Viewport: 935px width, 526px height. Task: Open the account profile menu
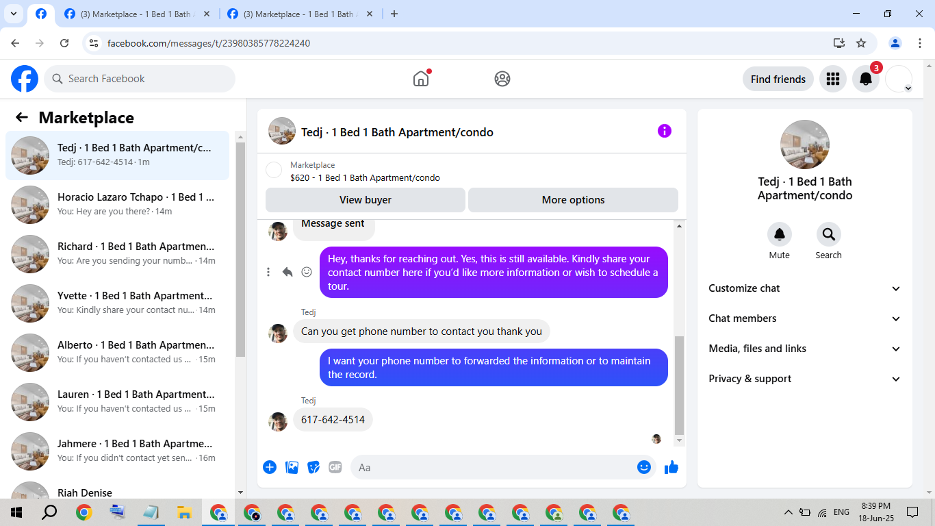pyautogui.click(x=899, y=79)
